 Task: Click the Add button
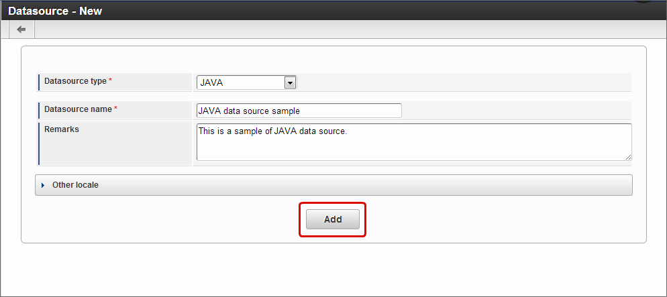pyautogui.click(x=333, y=219)
